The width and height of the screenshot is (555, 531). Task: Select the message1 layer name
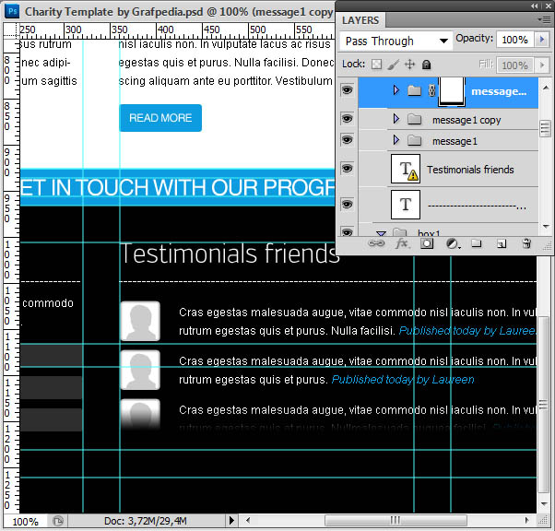click(x=455, y=141)
